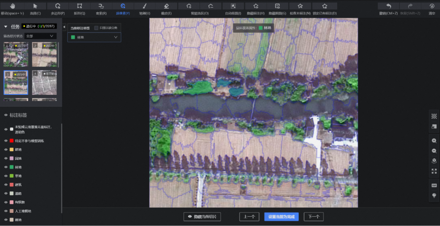Open the current label 林地 dropdown
Viewport: 440px width, 226px height.
pos(94,38)
